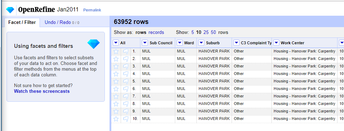The height and width of the screenshot is (131, 344).
Task: Open the C3 Complaint Type column dropdown
Action: point(236,43)
